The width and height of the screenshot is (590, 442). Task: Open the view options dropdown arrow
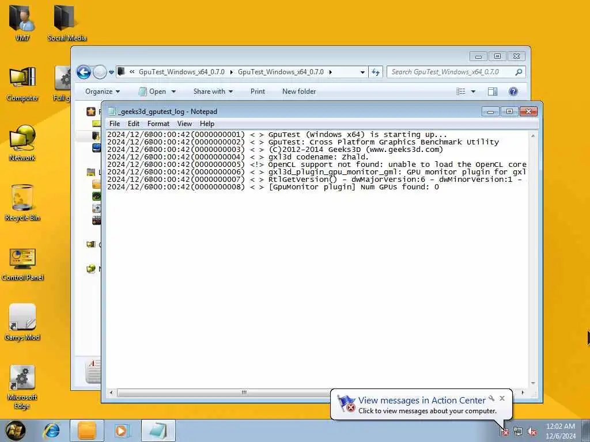point(473,92)
